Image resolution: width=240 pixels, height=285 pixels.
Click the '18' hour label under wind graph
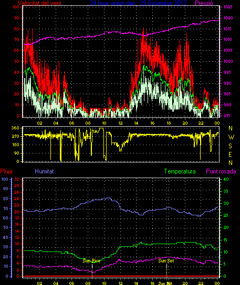(169, 123)
